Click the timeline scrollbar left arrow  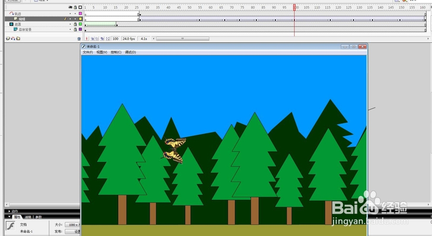coord(153,39)
